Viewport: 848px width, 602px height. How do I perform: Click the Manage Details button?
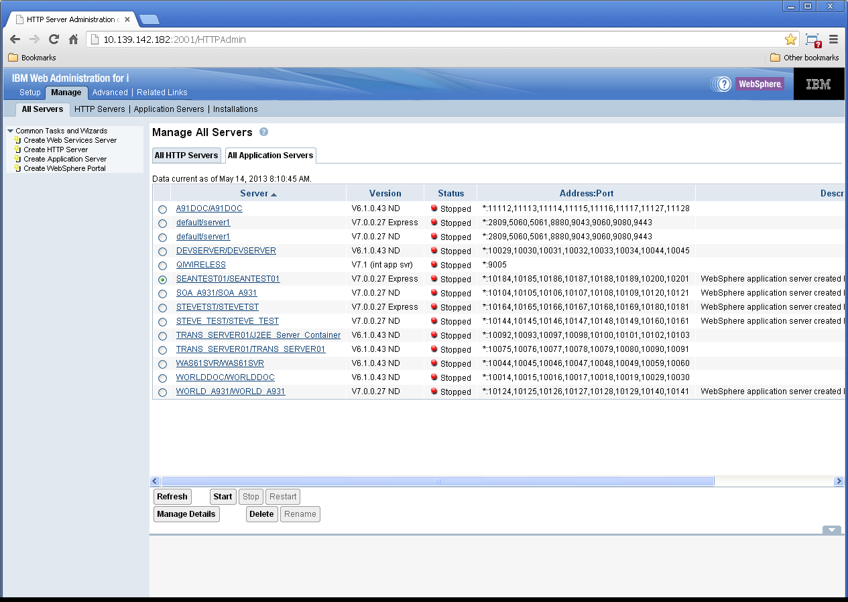[186, 514]
